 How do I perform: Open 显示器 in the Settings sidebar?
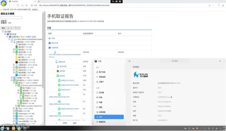click(109, 93)
